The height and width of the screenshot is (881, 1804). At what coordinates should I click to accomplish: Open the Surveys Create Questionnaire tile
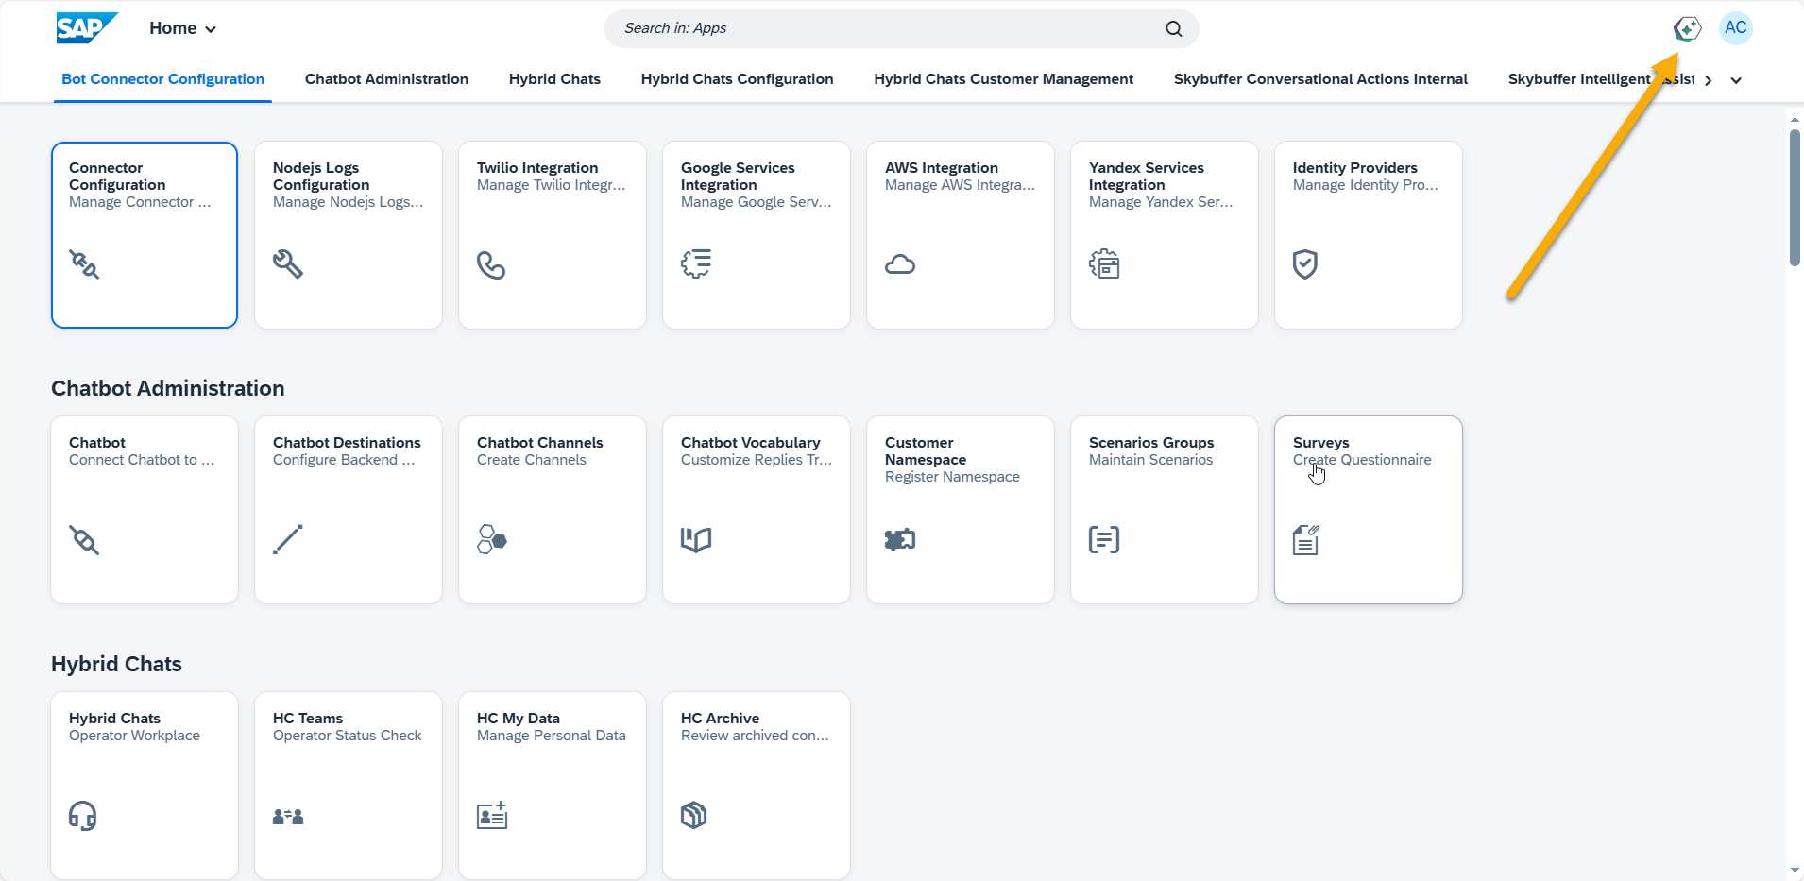1368,510
